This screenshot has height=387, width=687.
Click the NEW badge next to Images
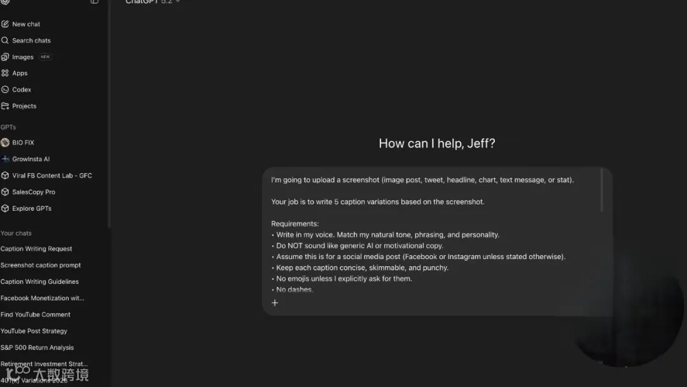[45, 57]
